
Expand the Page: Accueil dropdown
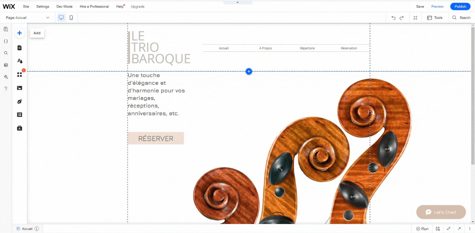(28, 18)
